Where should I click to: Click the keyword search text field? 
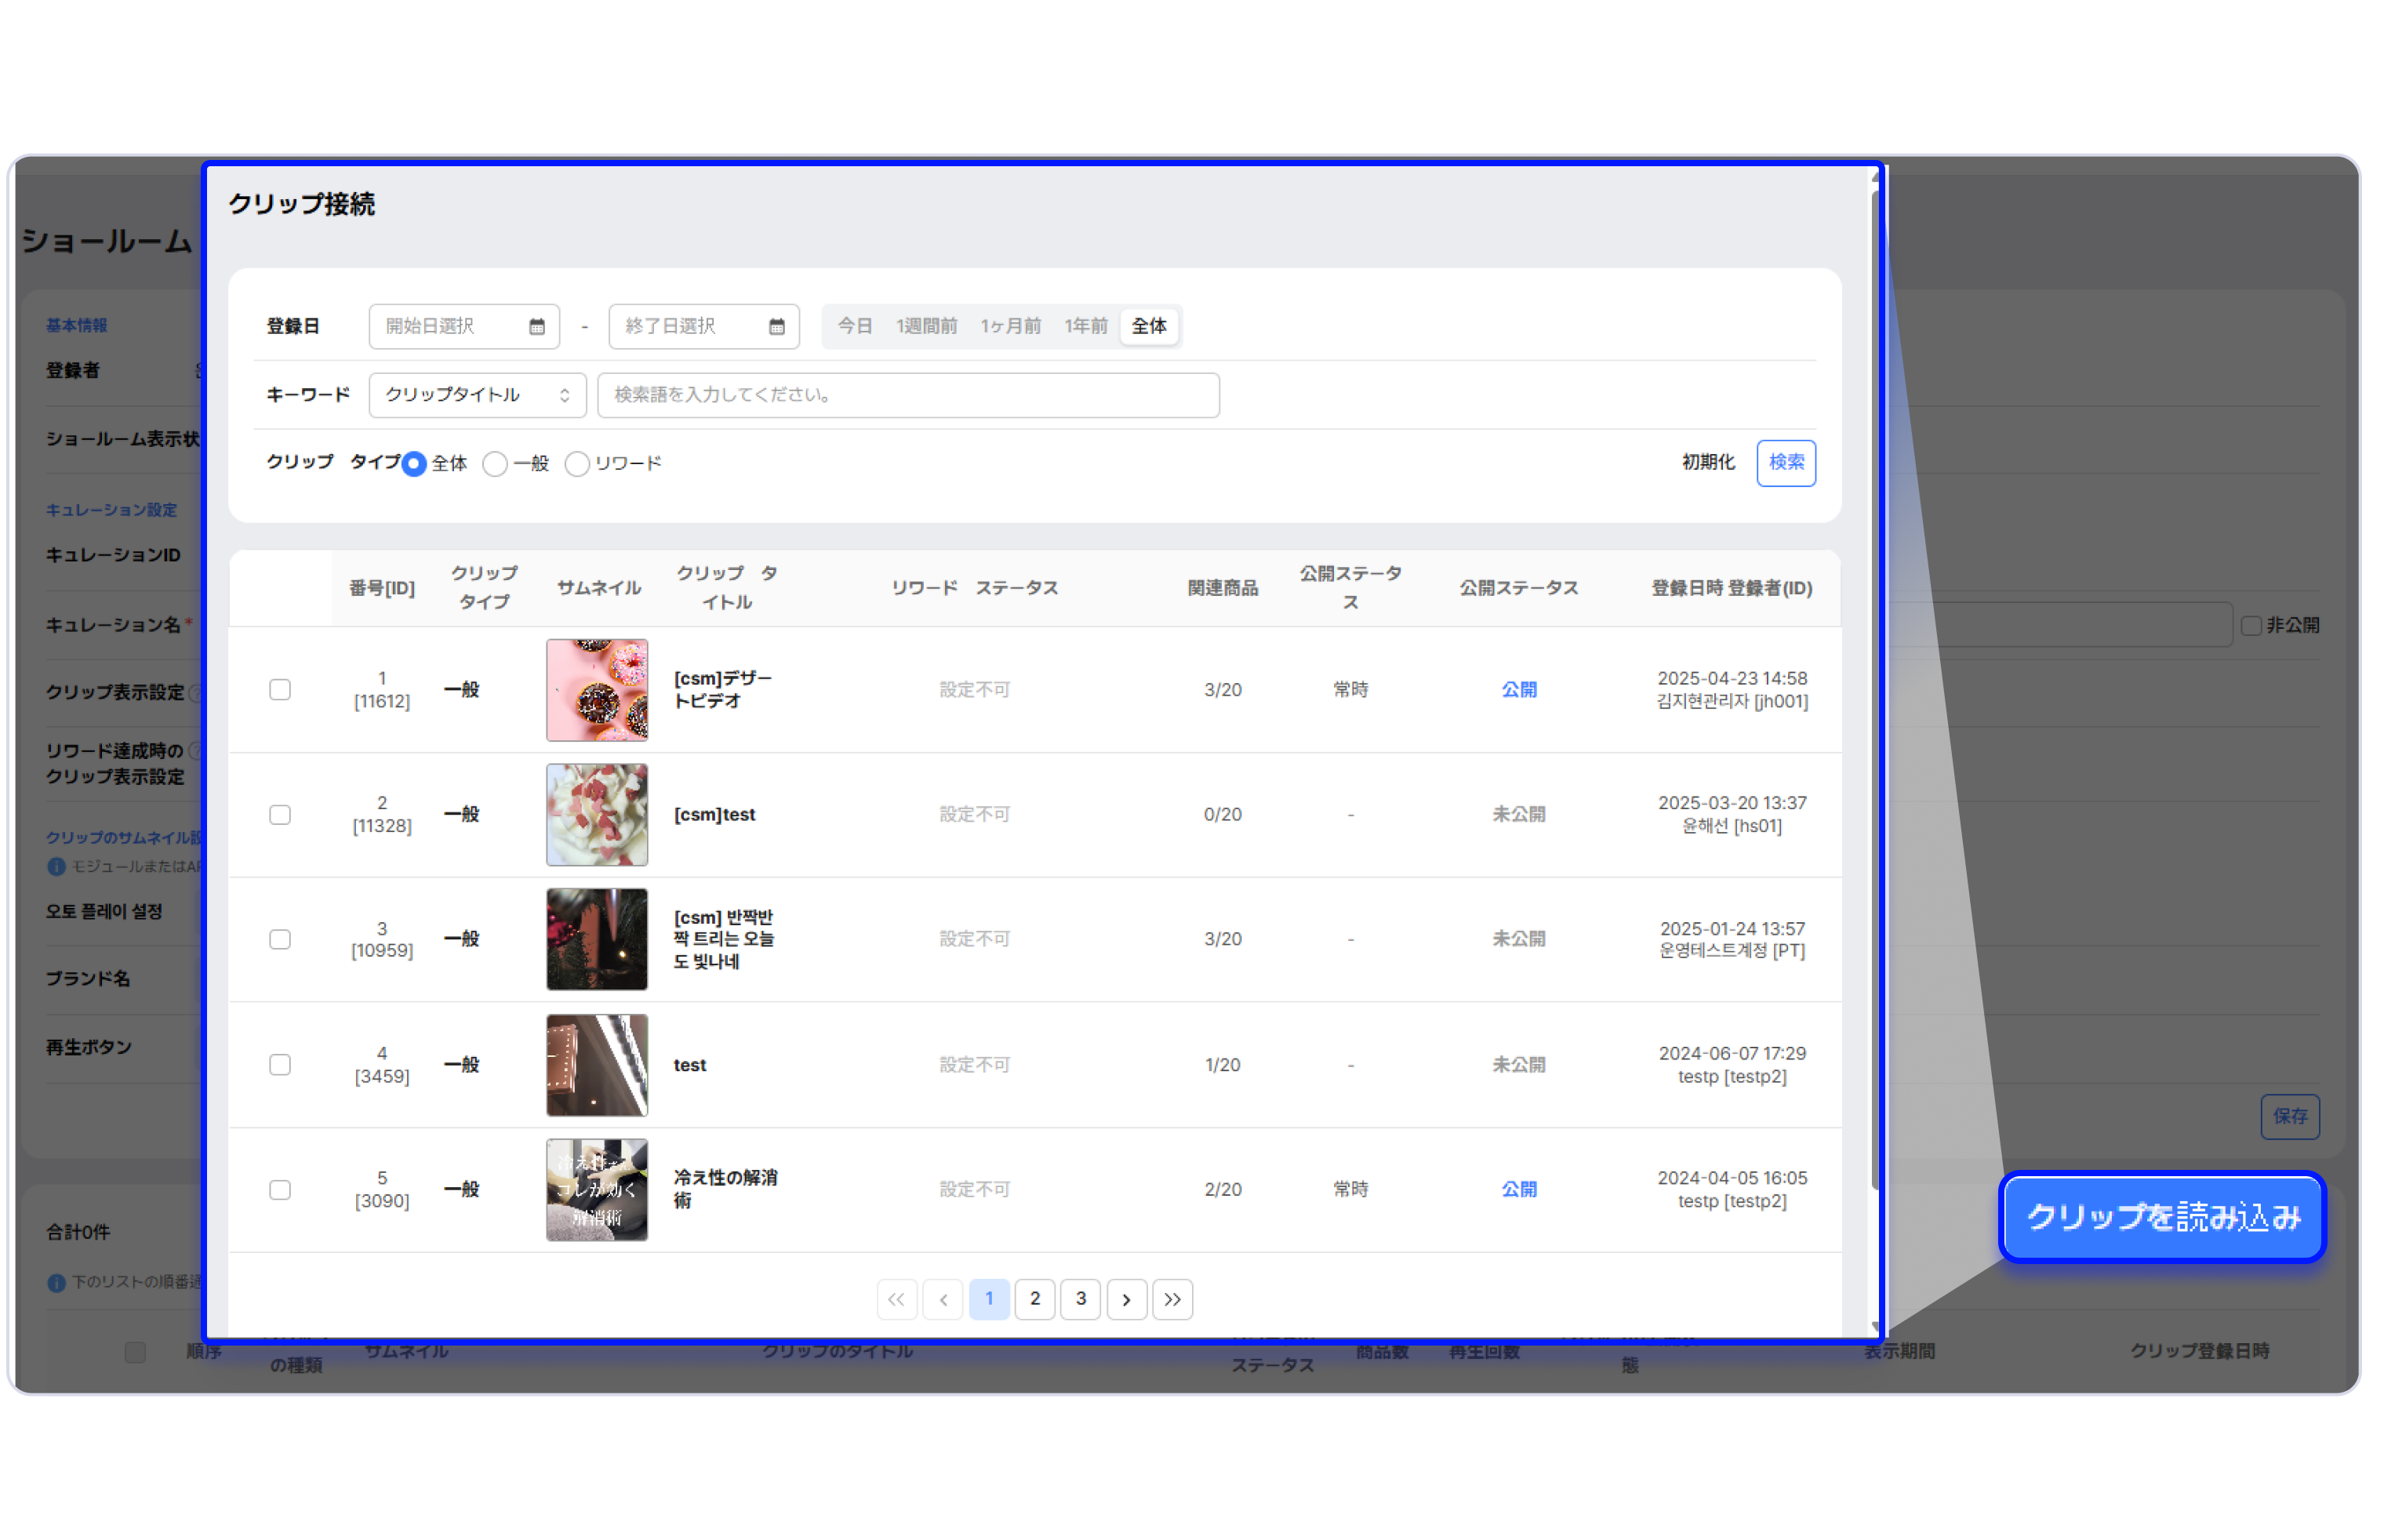[907, 395]
